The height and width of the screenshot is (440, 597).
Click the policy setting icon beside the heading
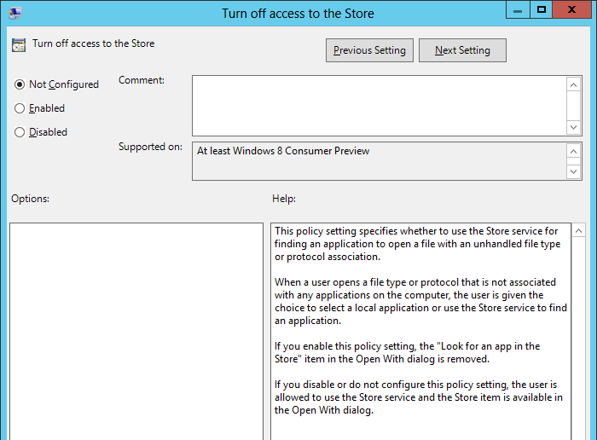tap(19, 45)
